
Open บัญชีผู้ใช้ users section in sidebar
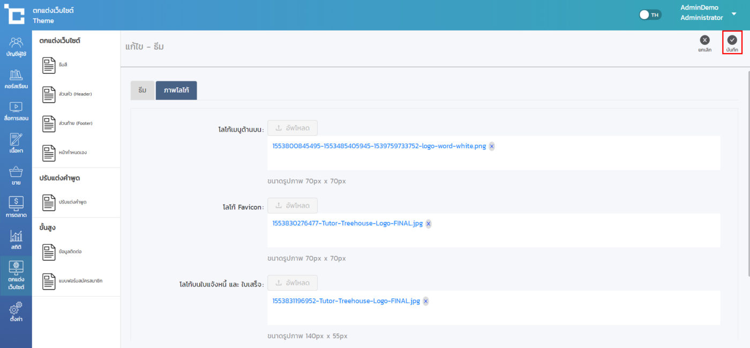[16, 47]
